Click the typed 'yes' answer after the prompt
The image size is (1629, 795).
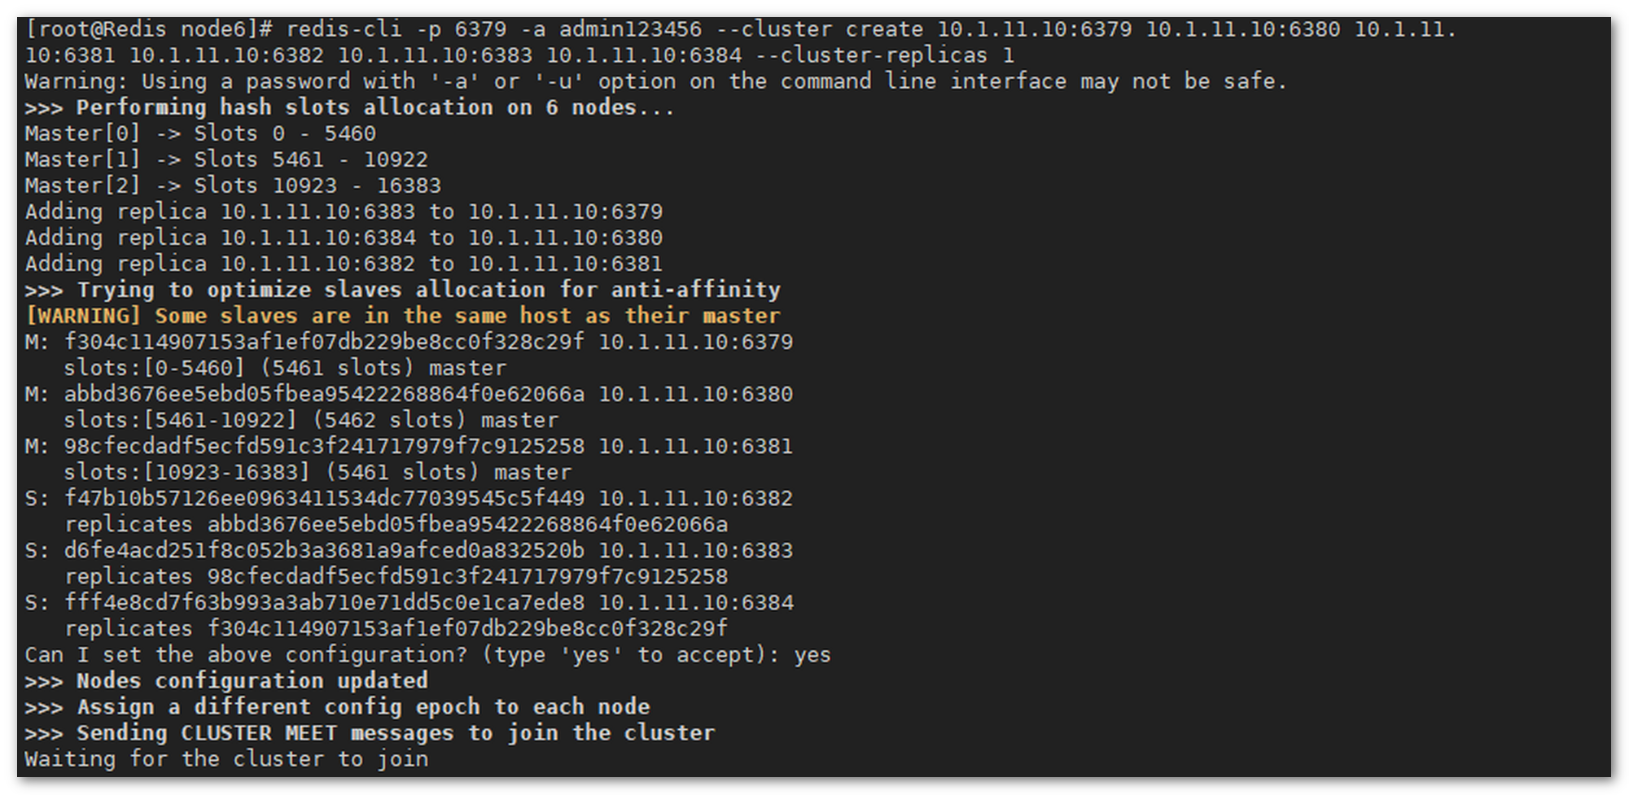click(x=812, y=655)
